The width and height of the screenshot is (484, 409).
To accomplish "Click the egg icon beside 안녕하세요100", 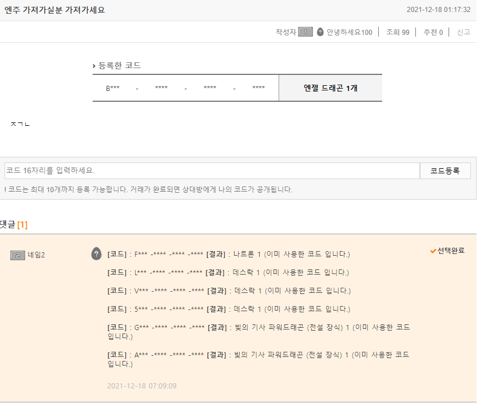I will click(x=320, y=32).
